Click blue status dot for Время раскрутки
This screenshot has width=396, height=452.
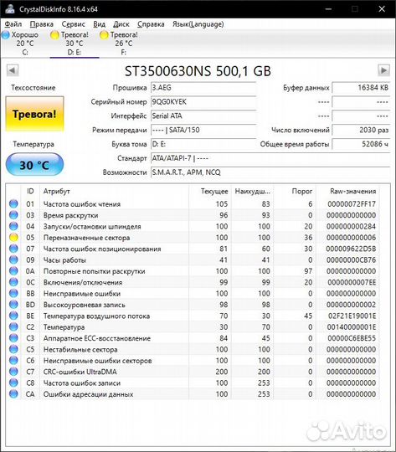(x=13, y=215)
